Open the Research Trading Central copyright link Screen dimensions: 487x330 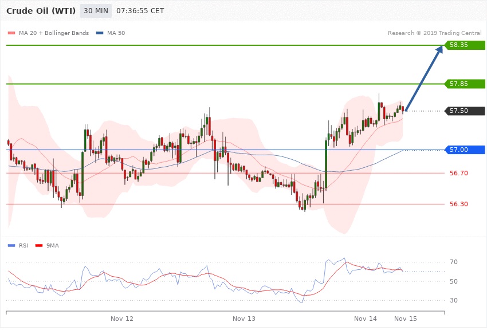click(434, 33)
